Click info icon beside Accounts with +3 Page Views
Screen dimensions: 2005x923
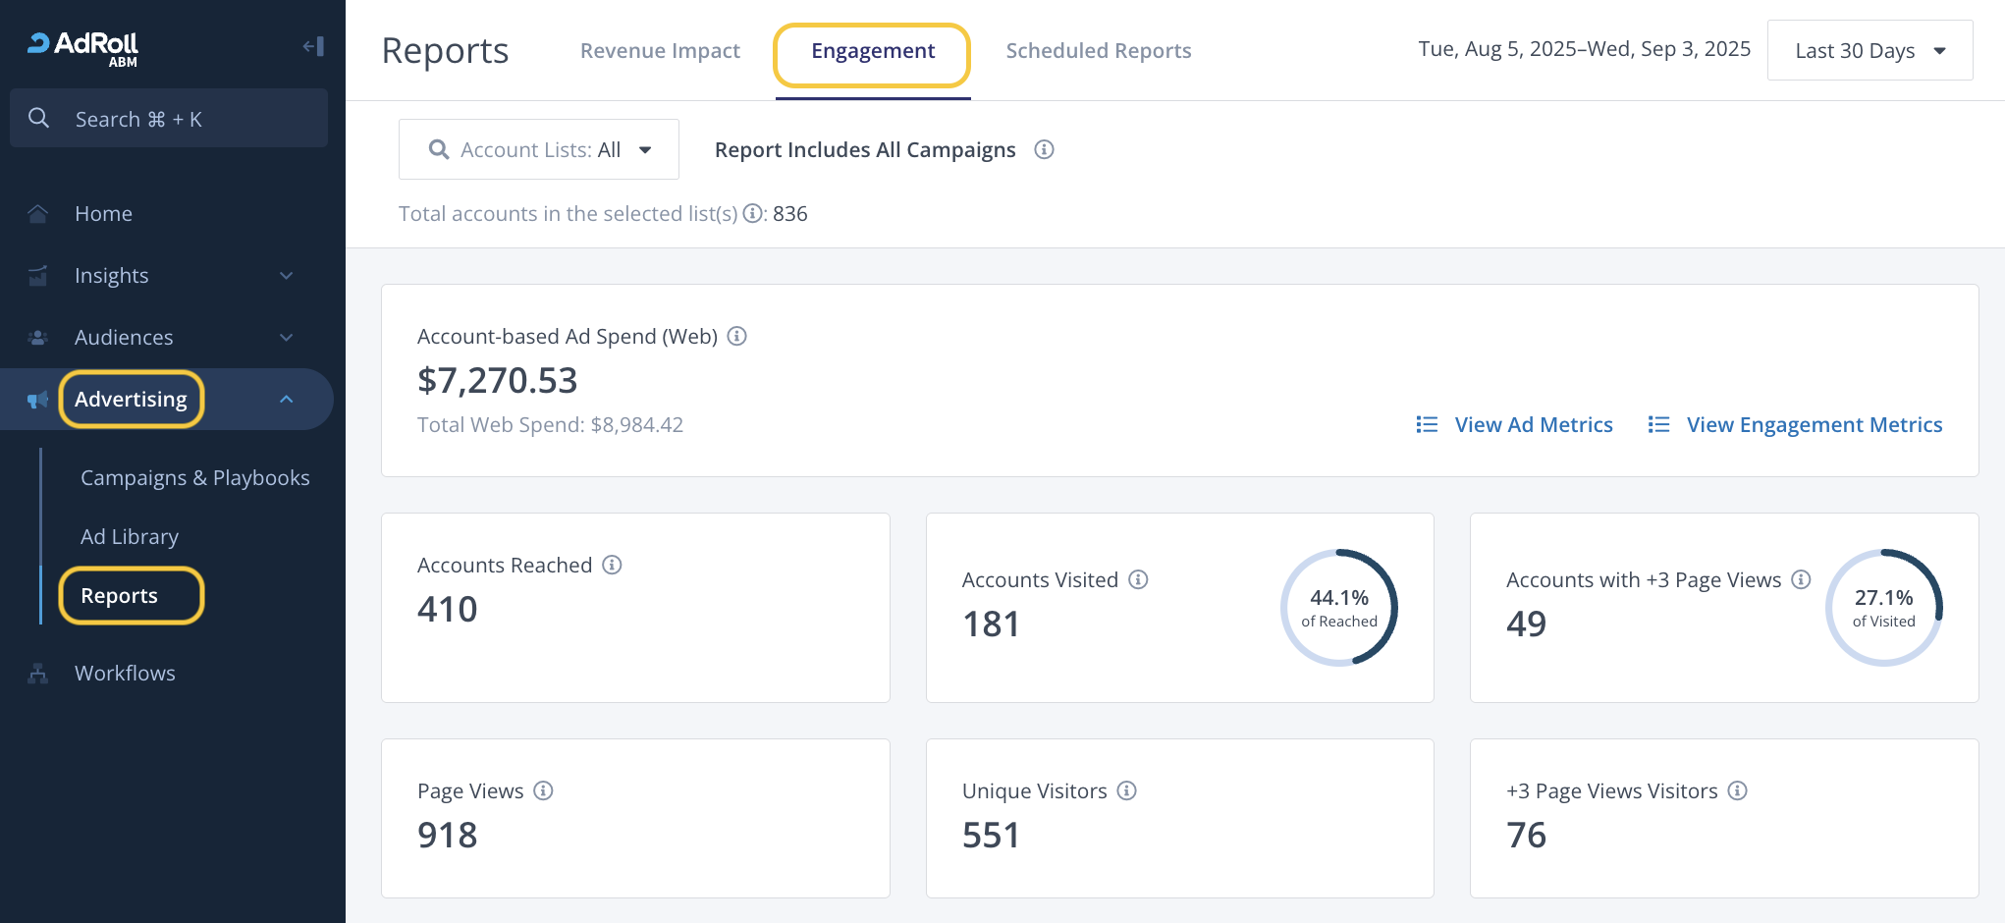pyautogui.click(x=1801, y=579)
